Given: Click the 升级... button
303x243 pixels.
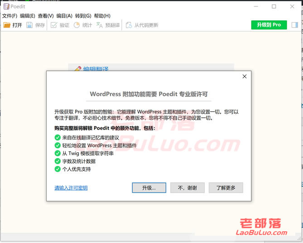Looking at the screenshot, I should pyautogui.click(x=149, y=188).
